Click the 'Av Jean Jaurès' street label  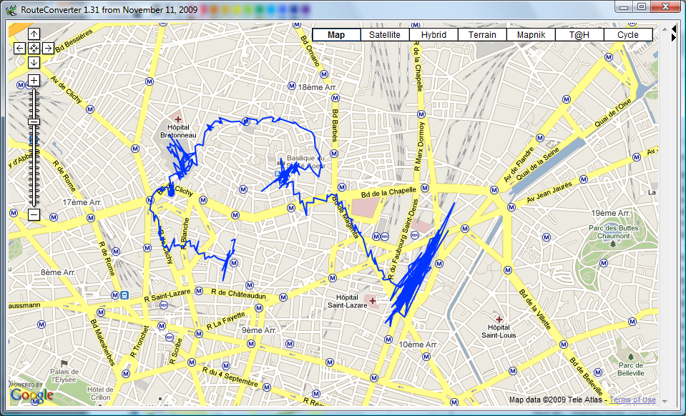549,193
